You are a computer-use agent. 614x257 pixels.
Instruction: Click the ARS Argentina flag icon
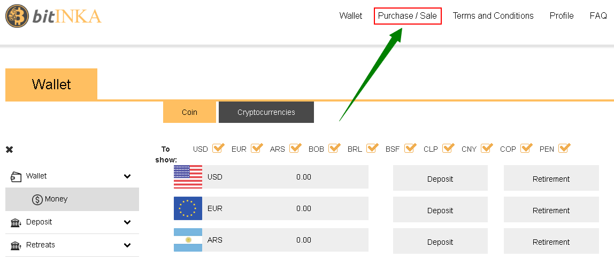pos(188,240)
